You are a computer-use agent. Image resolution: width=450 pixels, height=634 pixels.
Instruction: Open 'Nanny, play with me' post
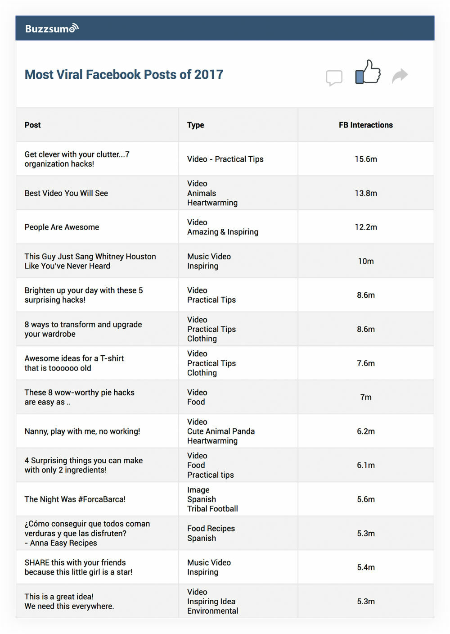[82, 431]
